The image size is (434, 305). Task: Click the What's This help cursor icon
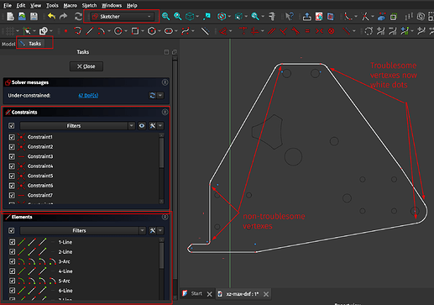tap(290, 17)
